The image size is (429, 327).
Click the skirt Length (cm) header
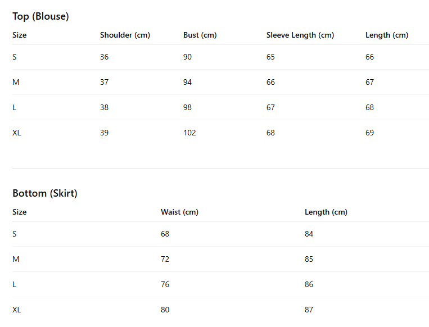326,212
